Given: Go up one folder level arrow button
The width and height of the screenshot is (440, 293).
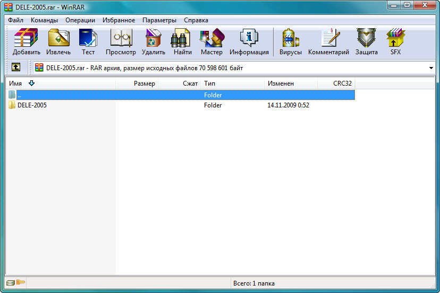Looking at the screenshot, I should pyautogui.click(x=16, y=68).
